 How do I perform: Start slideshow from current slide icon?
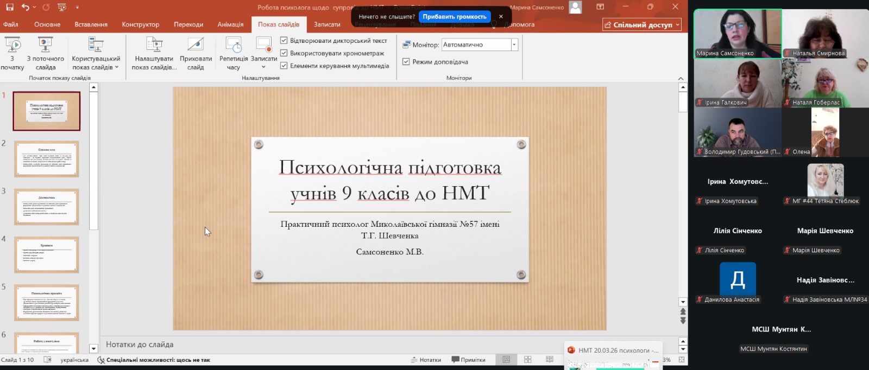45,45
